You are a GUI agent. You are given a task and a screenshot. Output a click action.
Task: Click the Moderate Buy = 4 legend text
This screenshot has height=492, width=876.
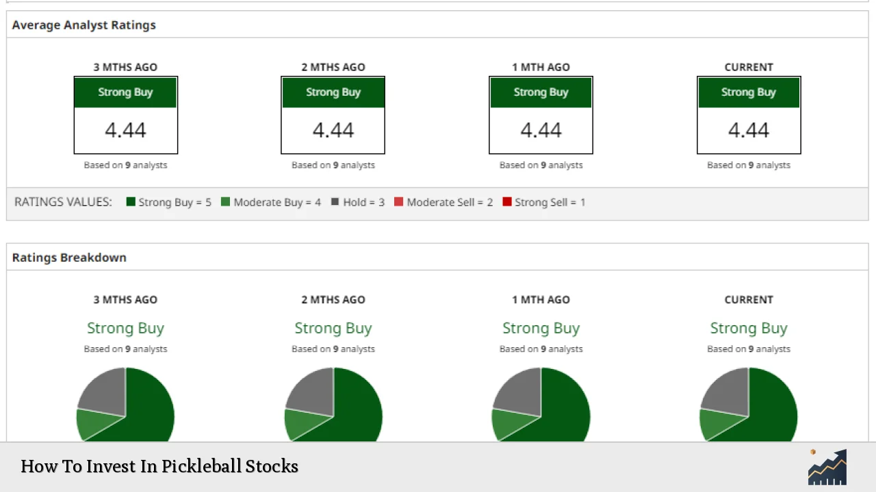(277, 202)
